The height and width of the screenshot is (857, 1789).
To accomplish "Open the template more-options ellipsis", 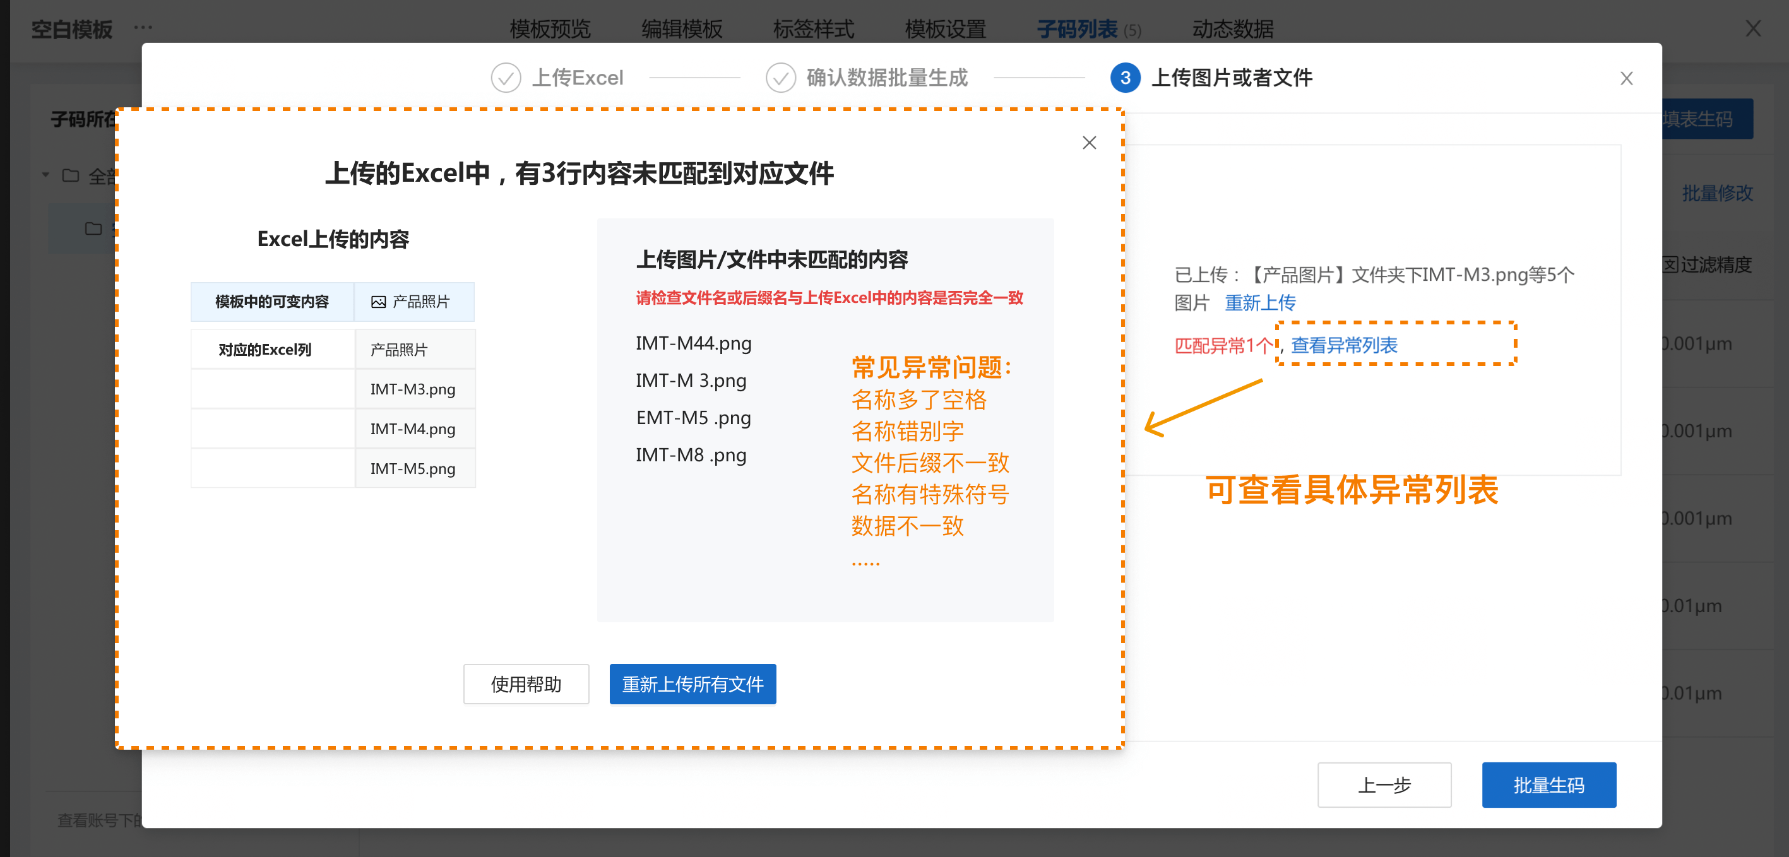I will [x=143, y=28].
